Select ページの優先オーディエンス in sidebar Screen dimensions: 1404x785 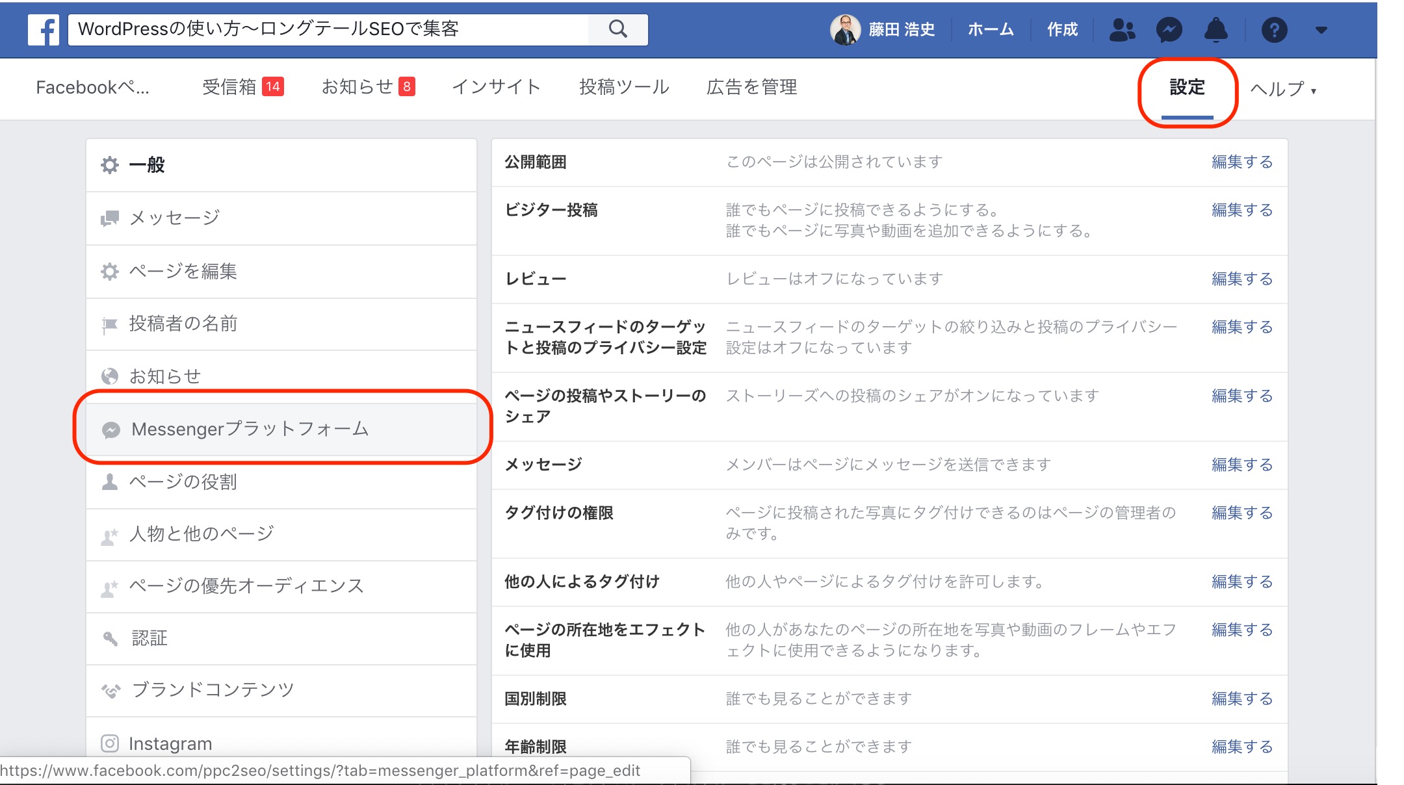tap(281, 587)
